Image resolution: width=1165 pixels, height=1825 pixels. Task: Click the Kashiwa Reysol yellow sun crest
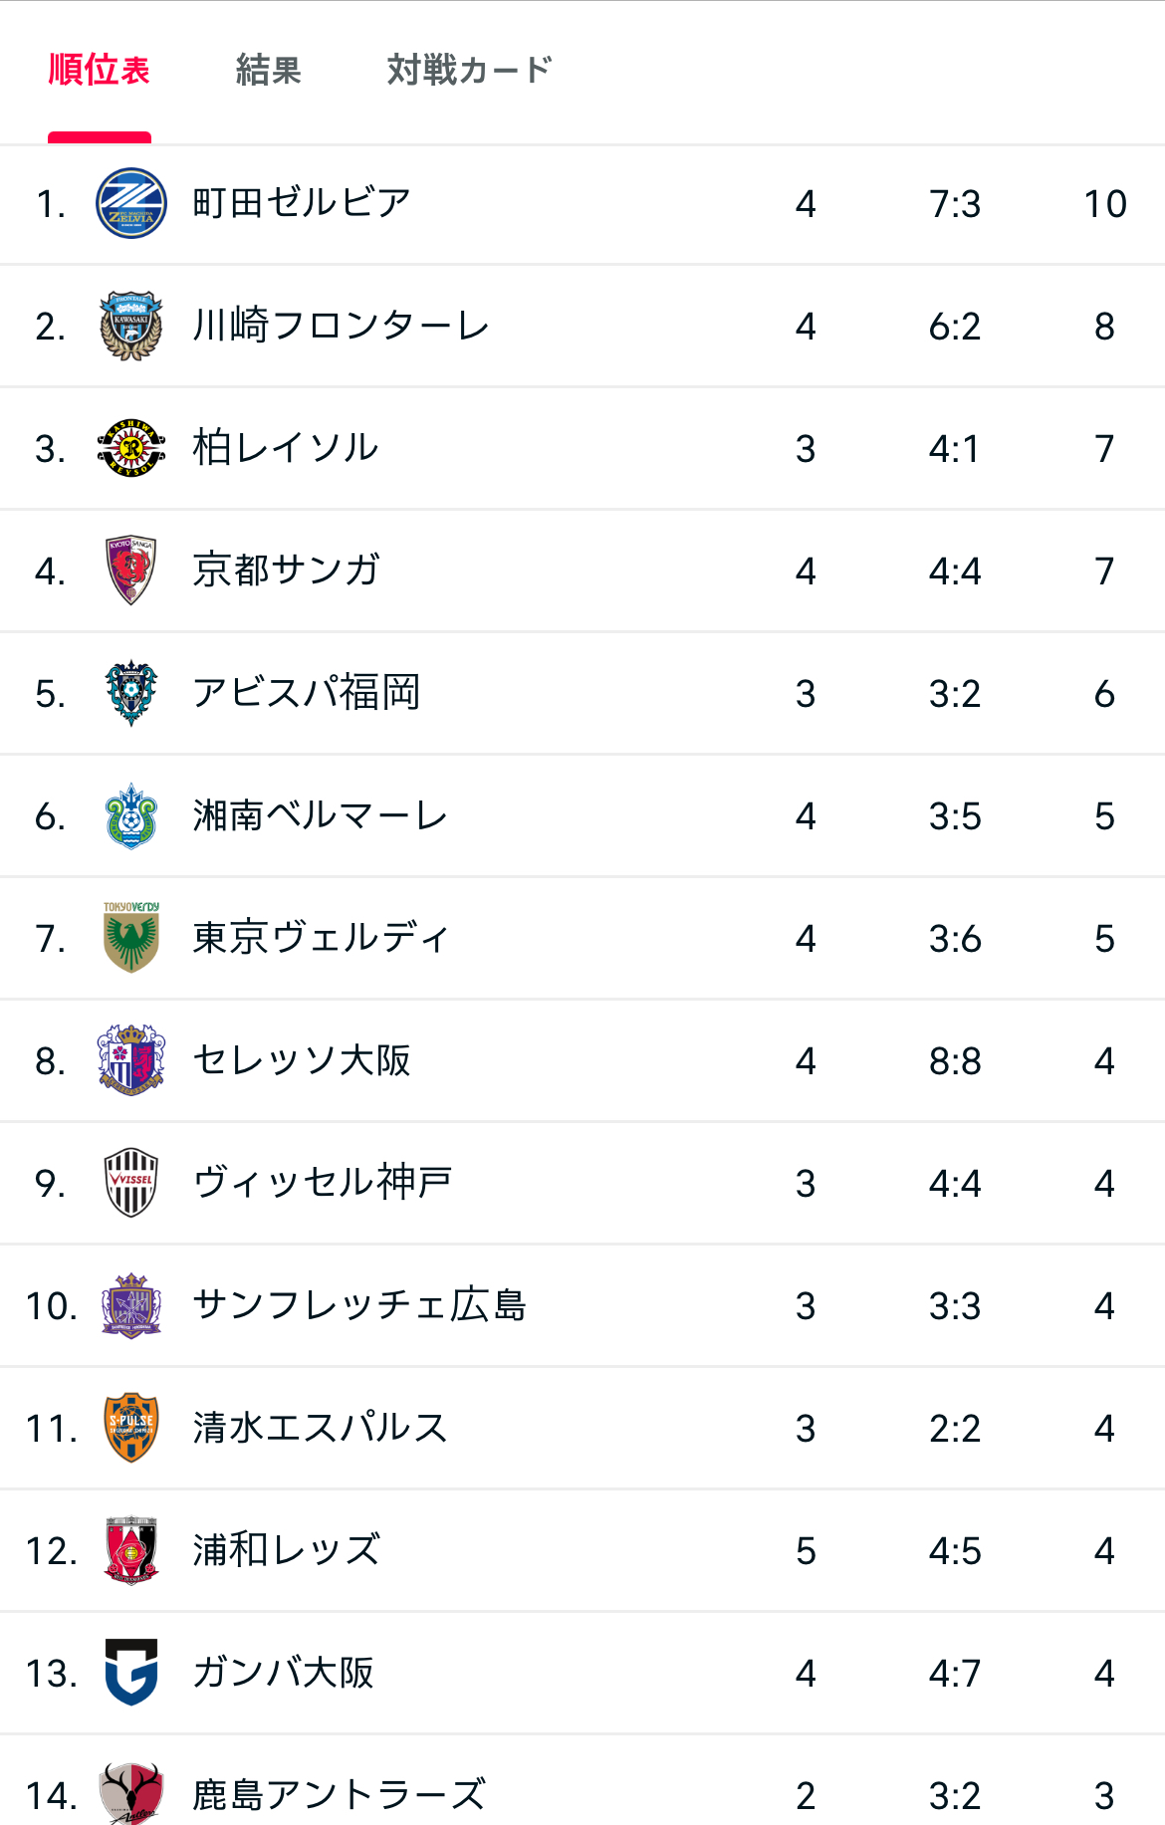tap(131, 448)
